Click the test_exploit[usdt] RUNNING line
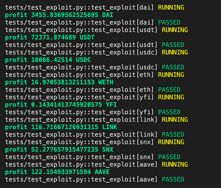The image size is (221, 188). click(x=97, y=30)
